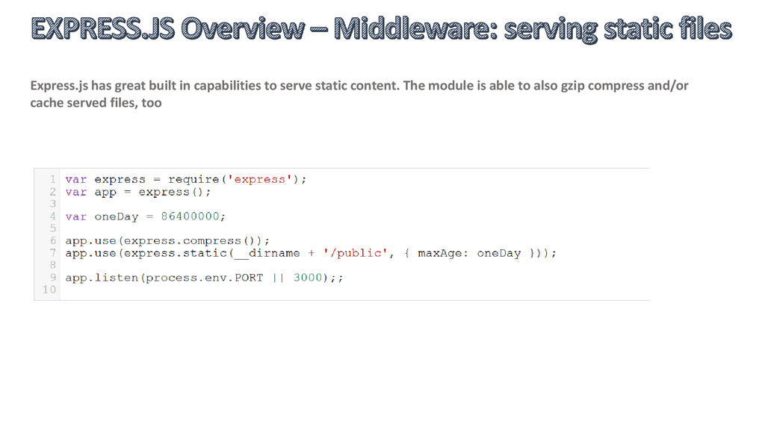Viewport: 765px width, 430px height.
Task: Select code line 'app.use(express.compress());'
Action: [x=167, y=241]
